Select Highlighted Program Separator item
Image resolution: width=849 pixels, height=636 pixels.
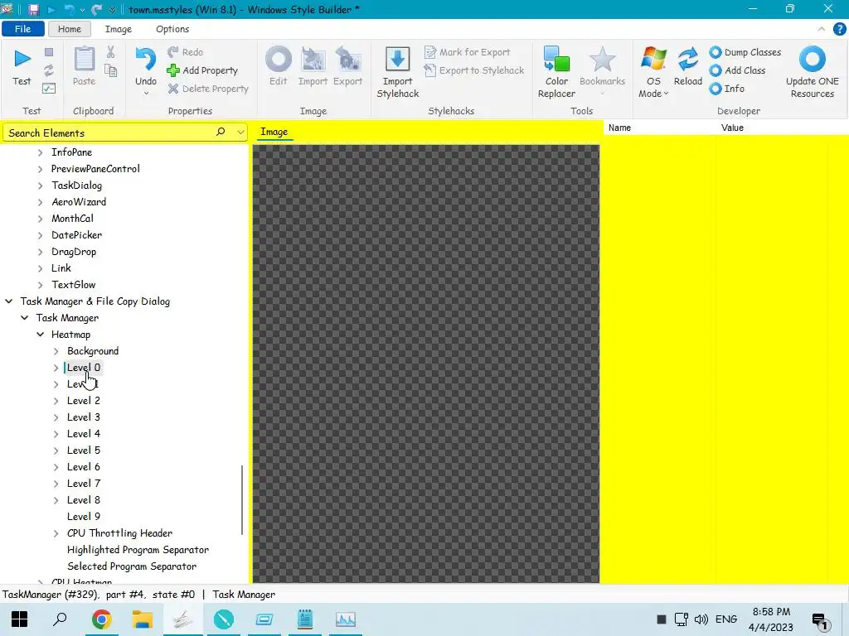coord(138,550)
